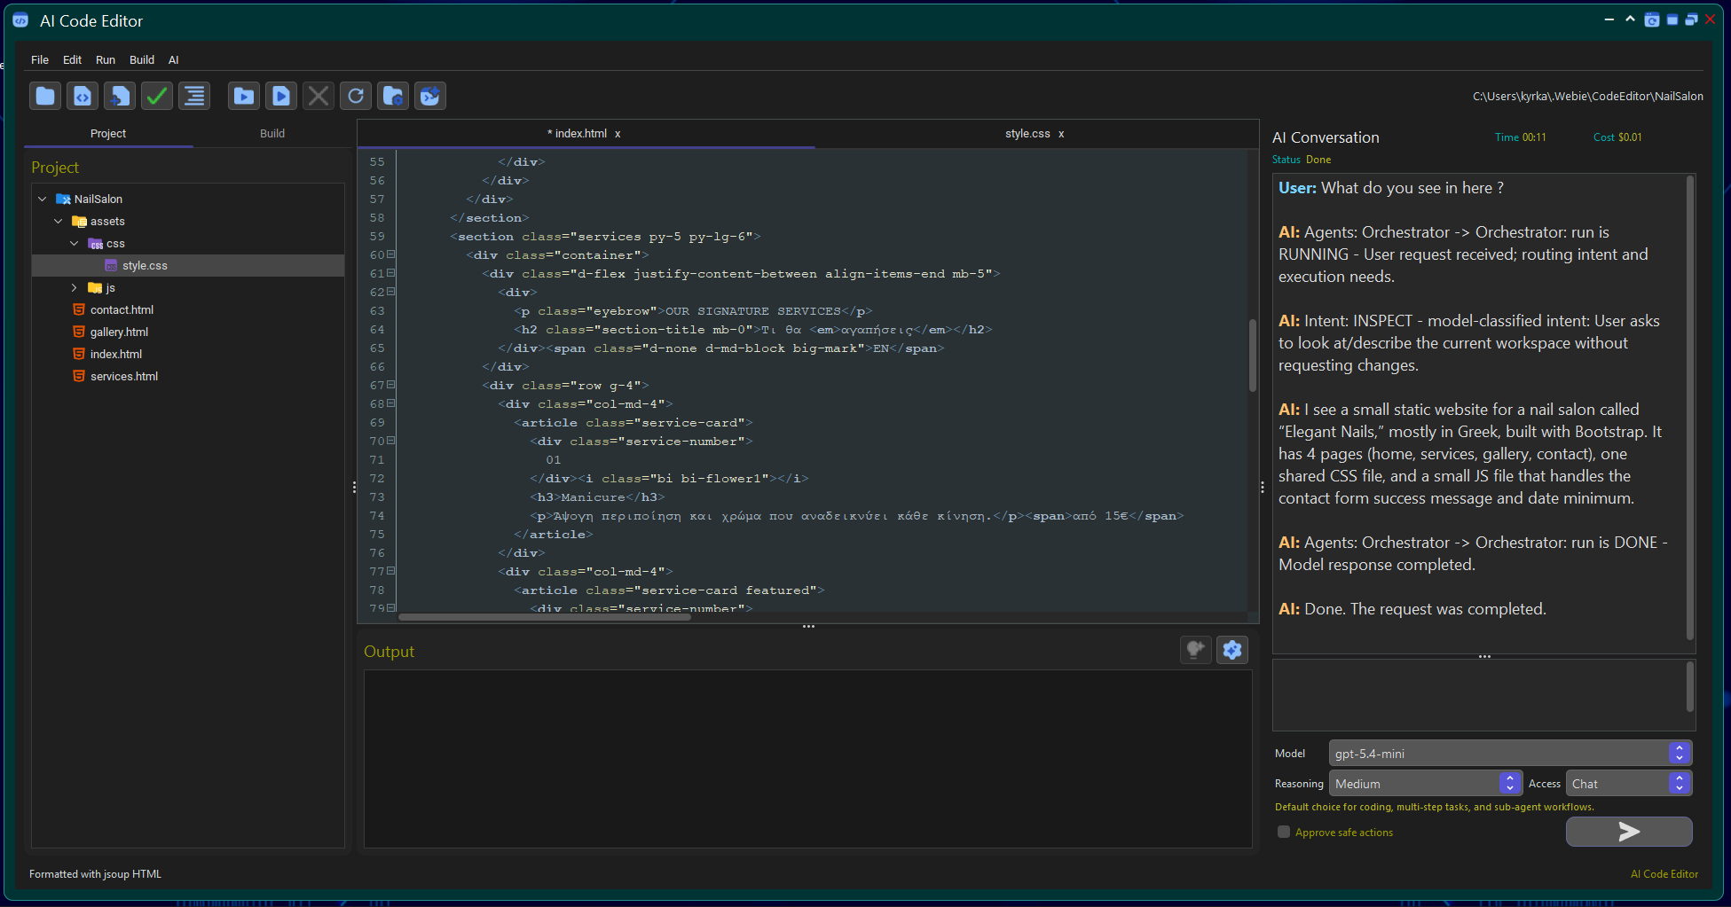Click status text Formatted with jsoup HTML
Screen dimensions: 1731x907
(x=95, y=874)
